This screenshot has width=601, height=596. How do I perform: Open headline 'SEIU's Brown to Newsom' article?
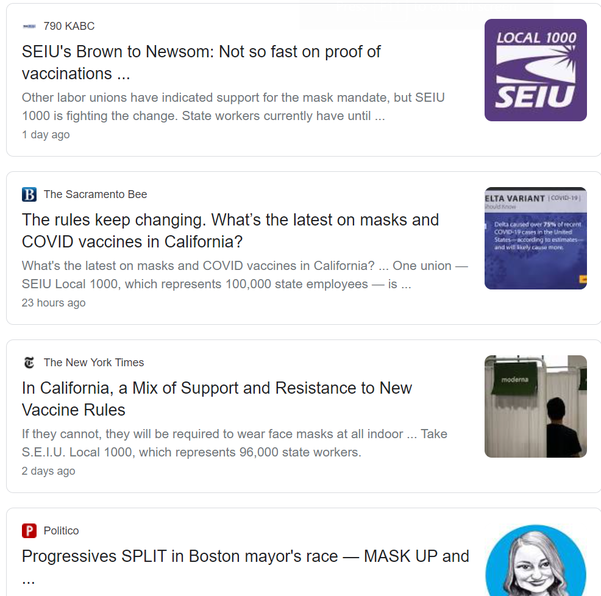point(201,63)
